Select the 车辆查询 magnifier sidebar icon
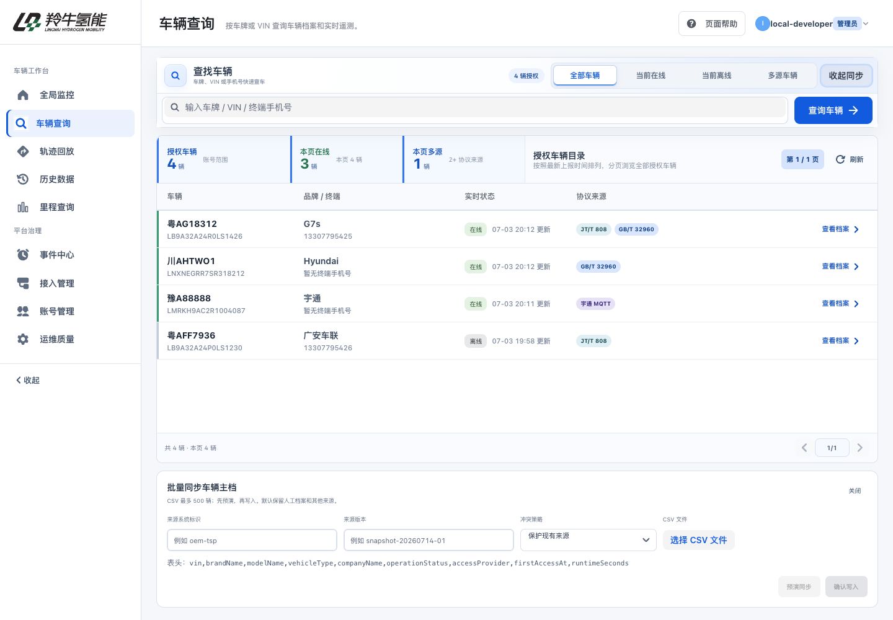The width and height of the screenshot is (893, 620). tap(21, 123)
